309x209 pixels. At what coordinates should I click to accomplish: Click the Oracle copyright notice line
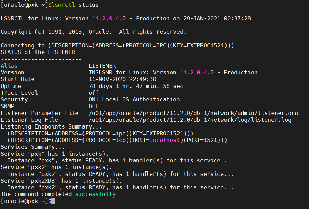93,32
